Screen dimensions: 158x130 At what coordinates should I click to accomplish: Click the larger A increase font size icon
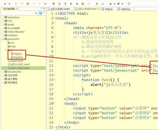(97, 4)
